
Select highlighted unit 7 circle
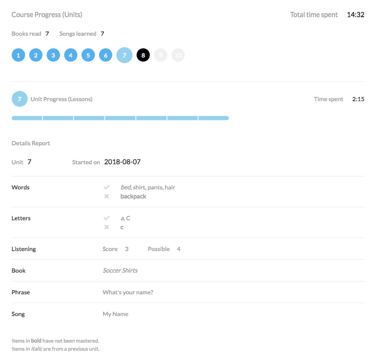[x=124, y=55]
